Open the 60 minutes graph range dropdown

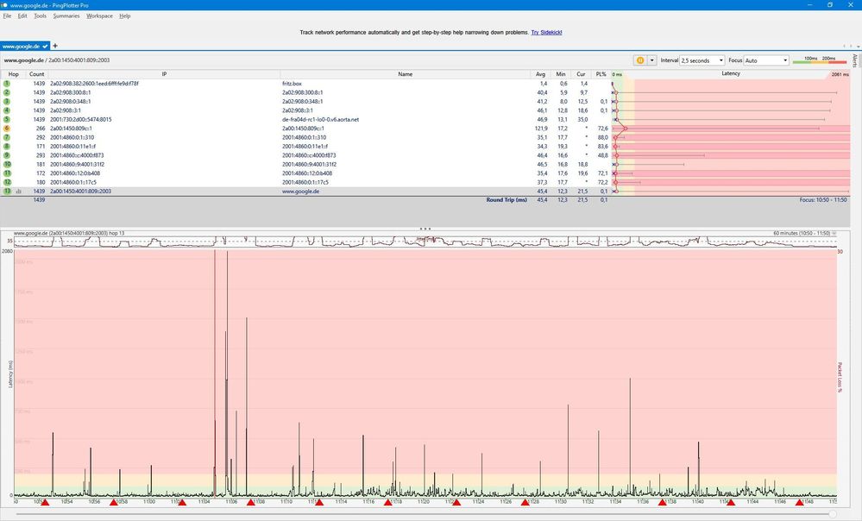pyautogui.click(x=834, y=234)
